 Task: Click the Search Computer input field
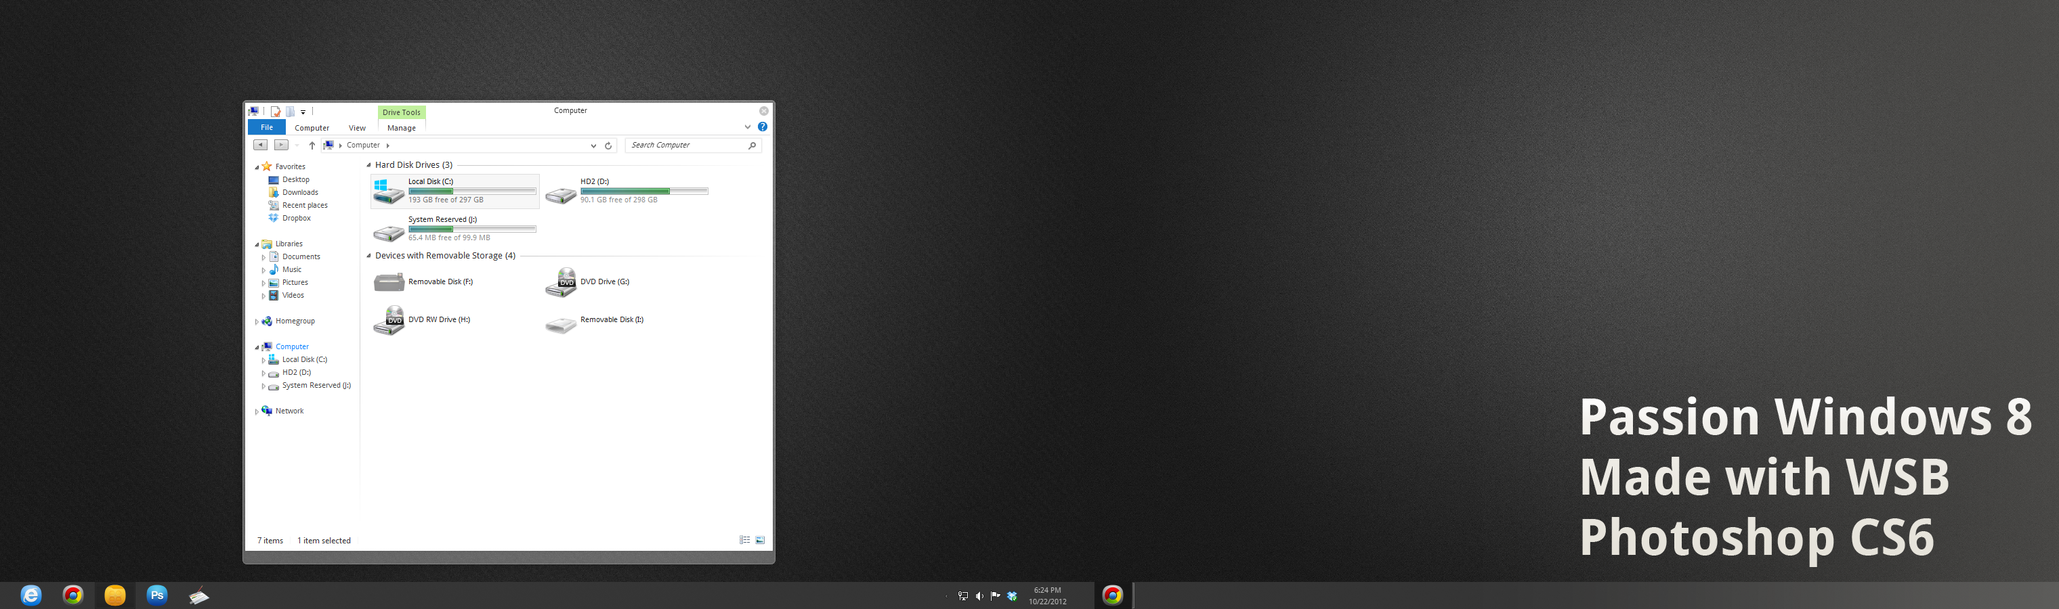(686, 145)
